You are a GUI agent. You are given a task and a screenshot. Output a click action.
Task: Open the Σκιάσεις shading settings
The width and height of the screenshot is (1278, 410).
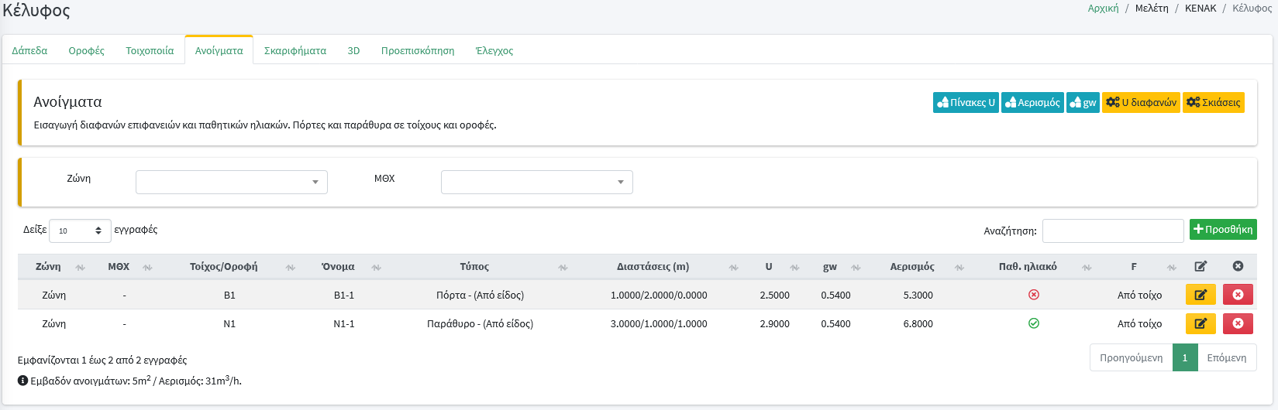point(1213,102)
